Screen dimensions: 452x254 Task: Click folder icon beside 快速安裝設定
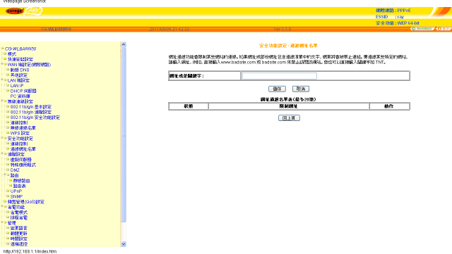(x=5, y=59)
